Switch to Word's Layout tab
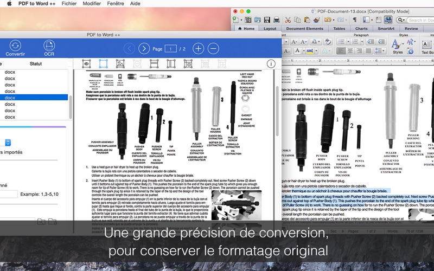This screenshot has width=434, height=271. 270,29
